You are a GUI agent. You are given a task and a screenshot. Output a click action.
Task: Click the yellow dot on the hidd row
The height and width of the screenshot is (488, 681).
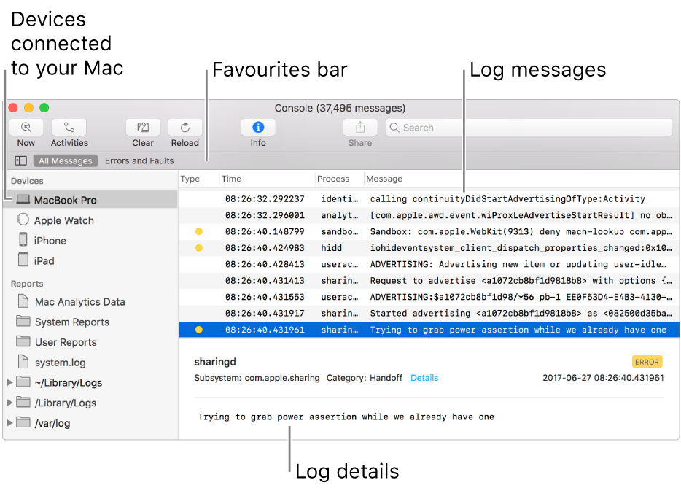pos(199,248)
